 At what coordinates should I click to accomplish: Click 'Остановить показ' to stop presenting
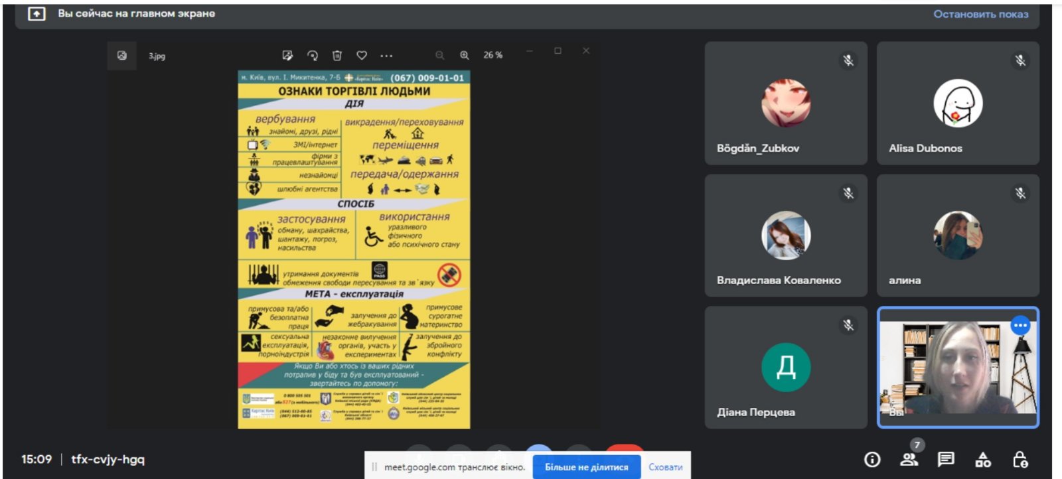coord(980,14)
